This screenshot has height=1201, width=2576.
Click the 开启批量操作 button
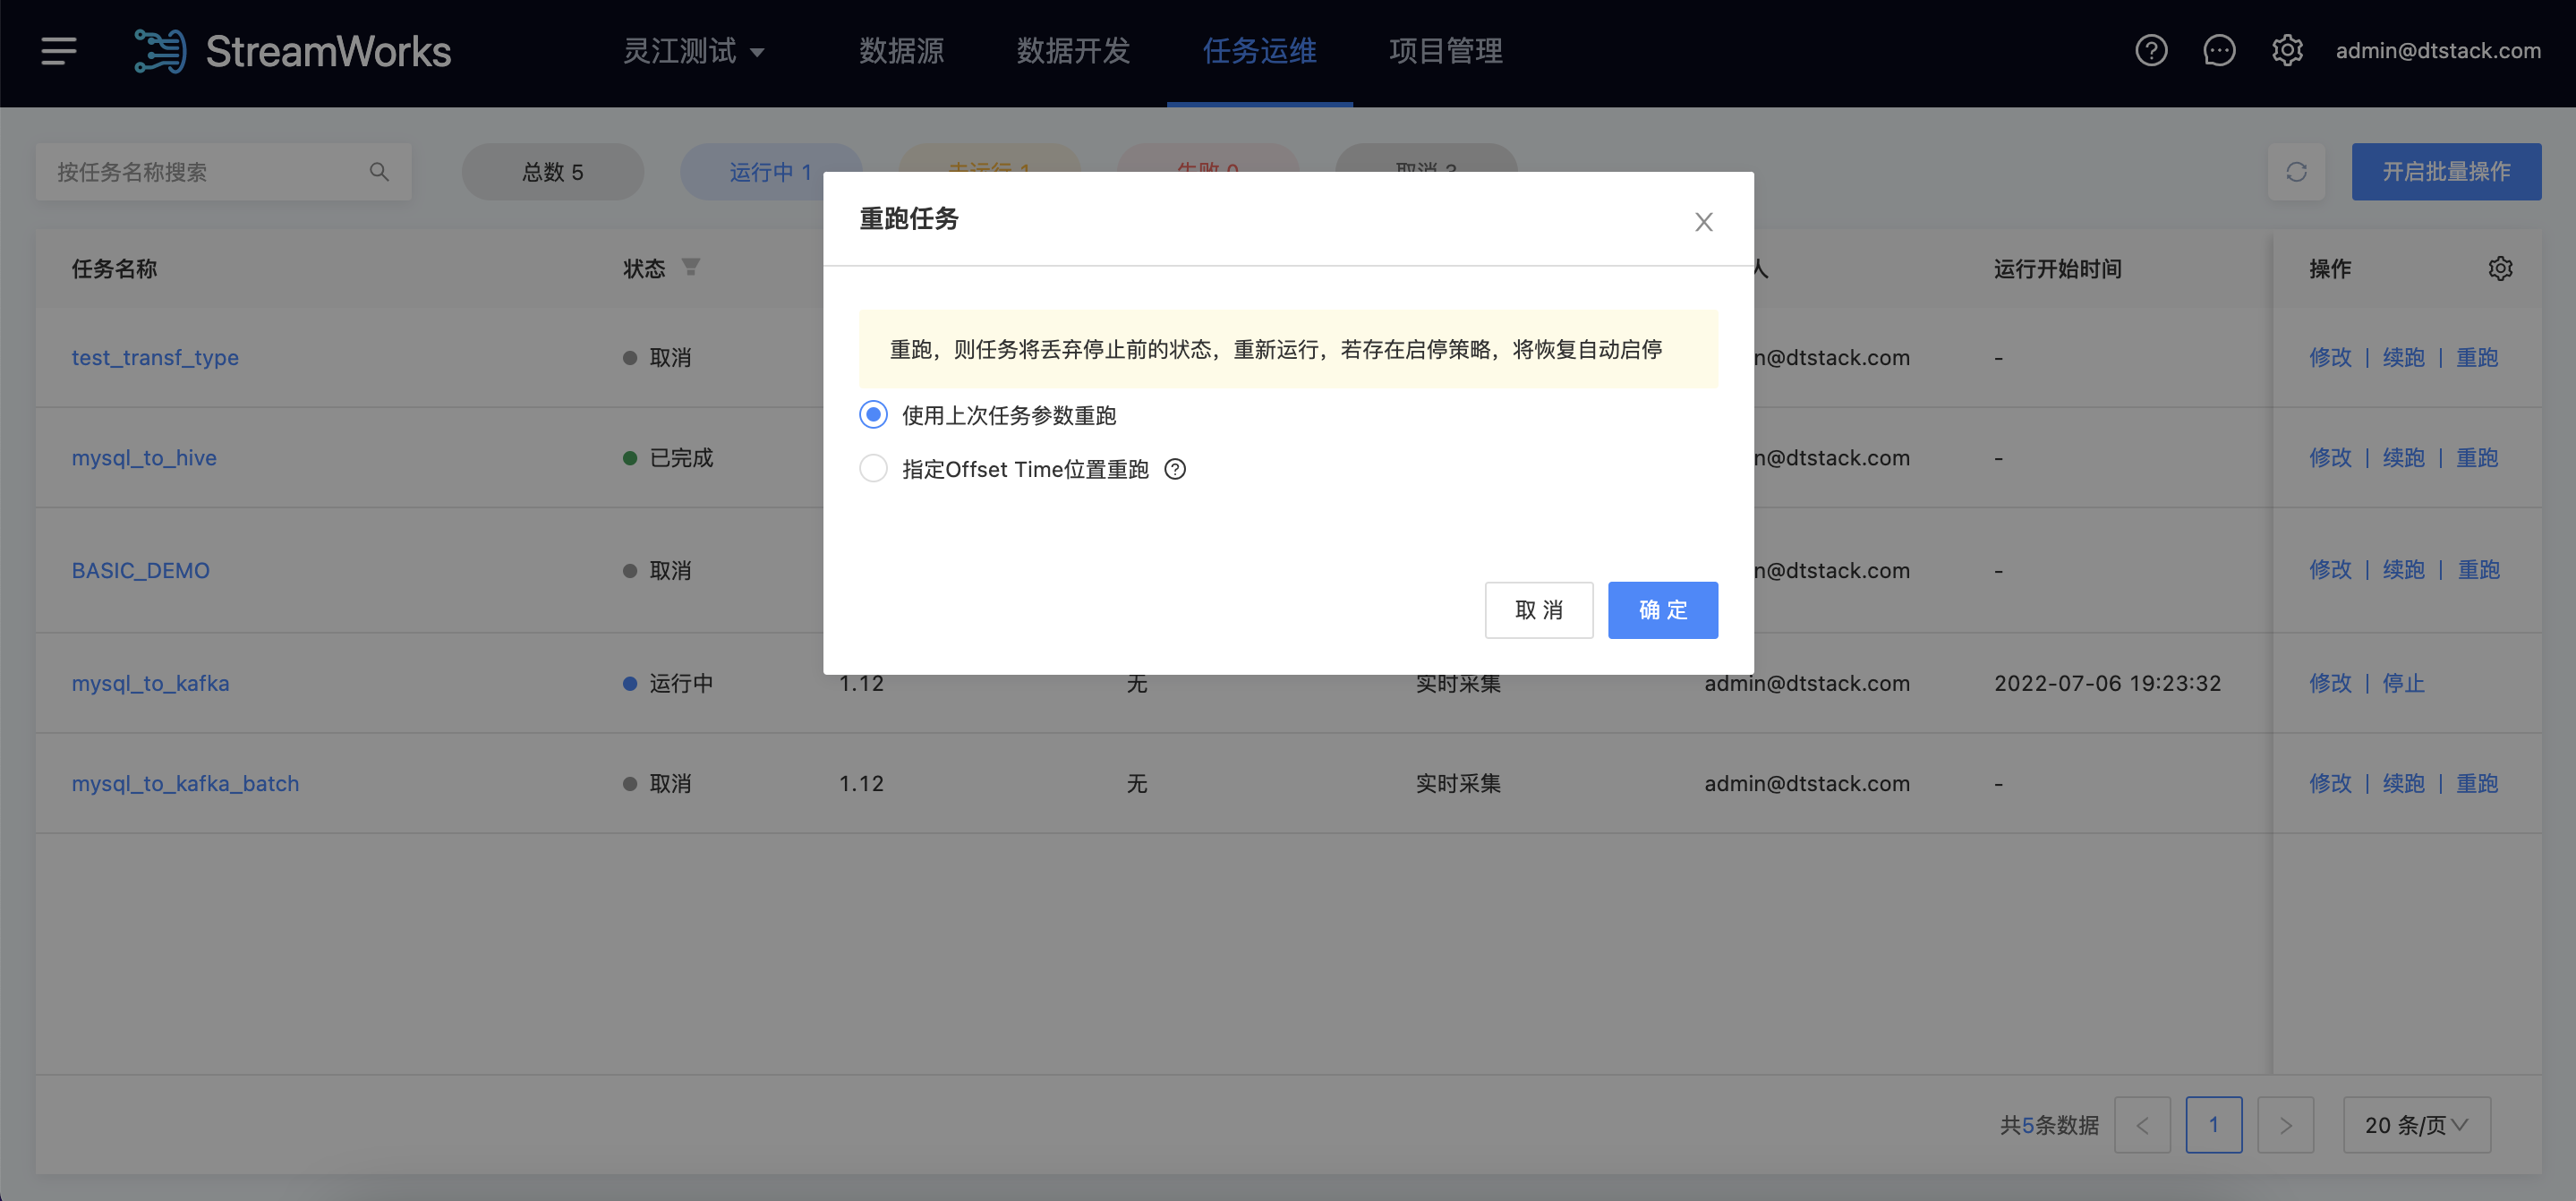pos(2446,172)
